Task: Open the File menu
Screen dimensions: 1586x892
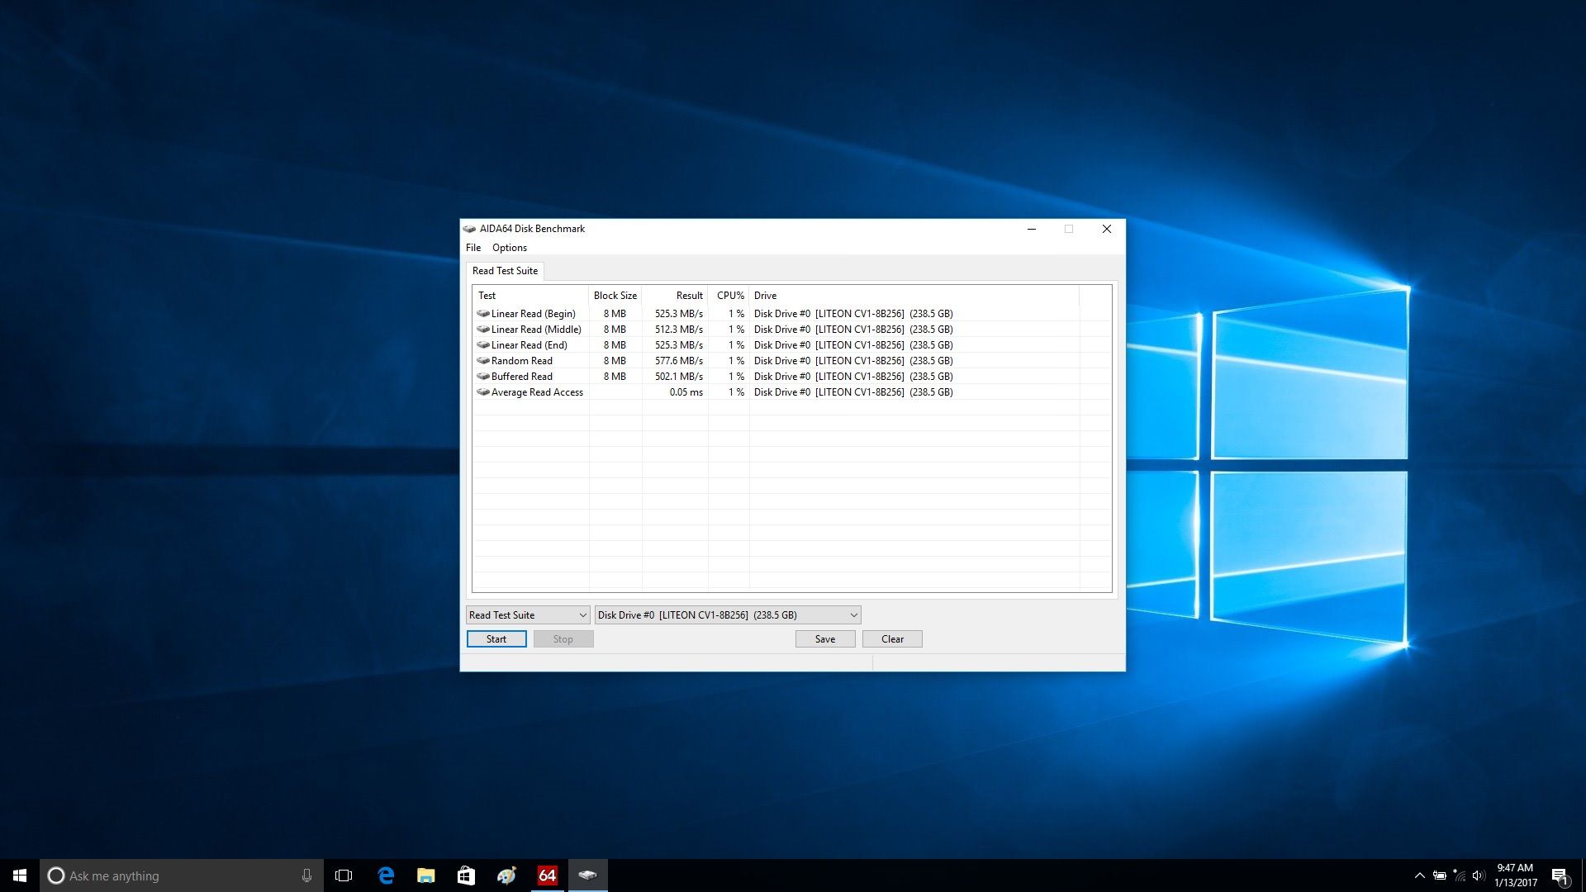Action: point(473,248)
